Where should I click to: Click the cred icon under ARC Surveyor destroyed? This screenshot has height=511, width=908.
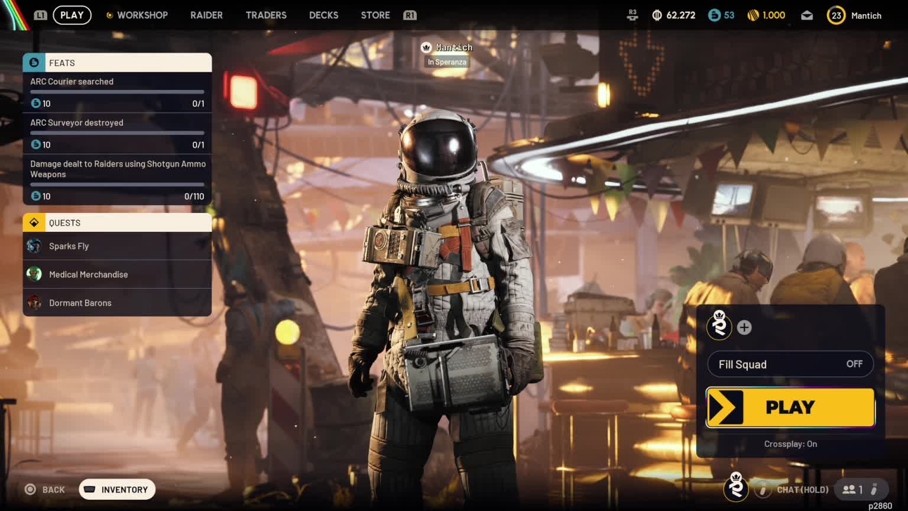click(x=35, y=144)
